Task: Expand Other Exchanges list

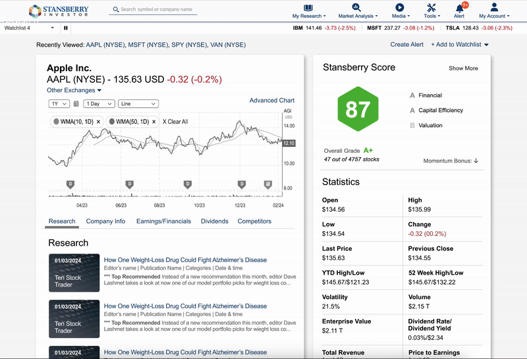Action: coord(74,90)
